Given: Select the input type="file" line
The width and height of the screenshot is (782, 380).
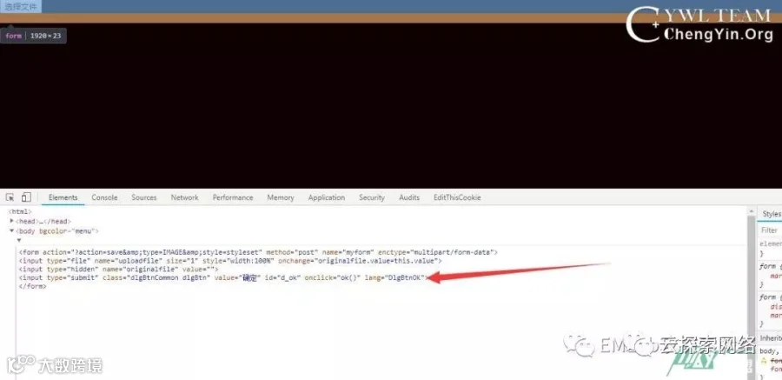Looking at the screenshot, I should 230,261.
